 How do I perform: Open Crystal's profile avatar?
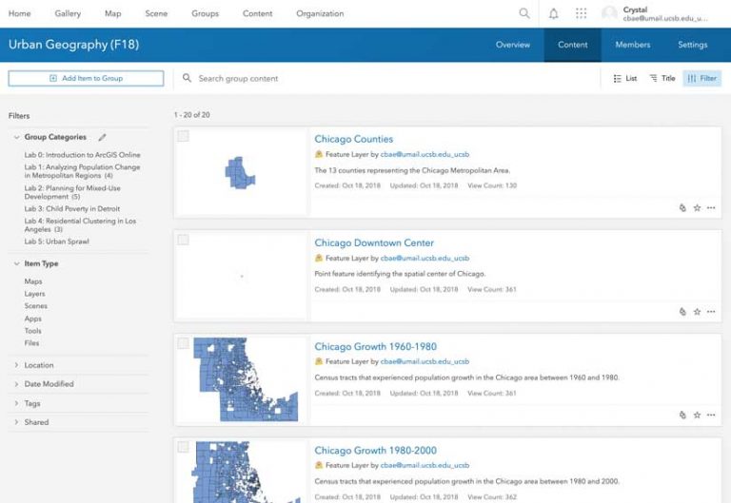point(609,13)
